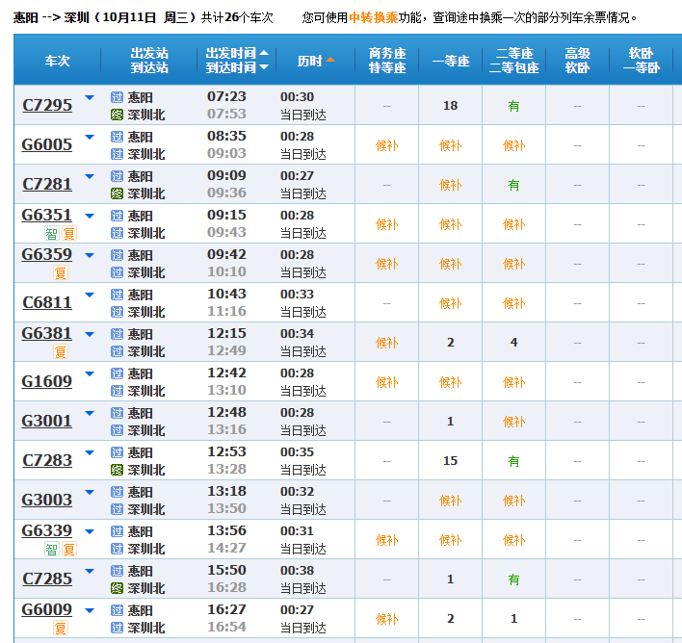
Task: Click 复 badge under G6381
Action: coord(61,351)
